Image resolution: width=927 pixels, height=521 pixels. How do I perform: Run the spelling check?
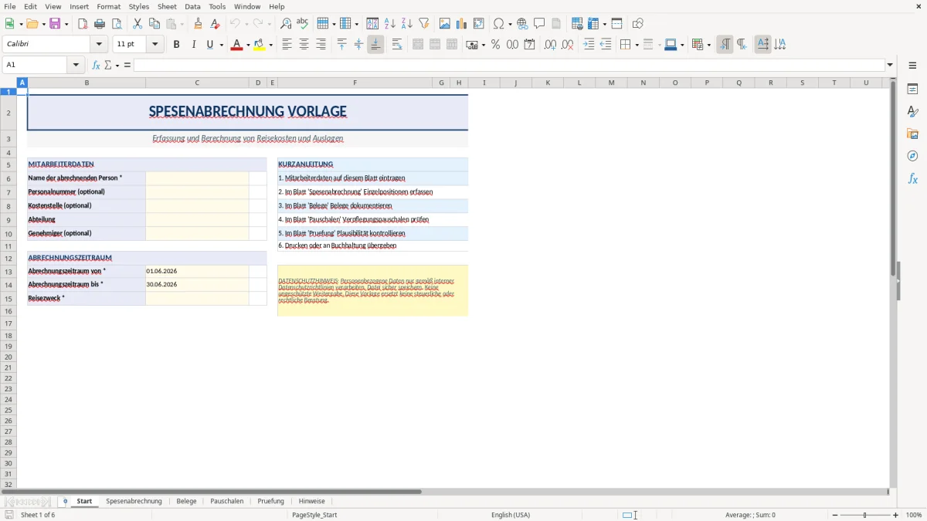click(x=303, y=24)
